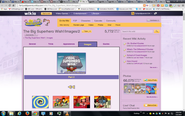The image size is (185, 116).
Task: Click the volume speaker tray icon
Action: pos(169,113)
